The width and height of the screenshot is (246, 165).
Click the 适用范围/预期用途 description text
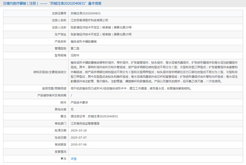(131, 88)
